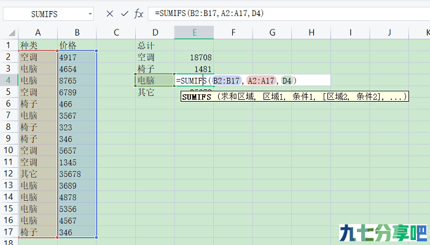
Task: Click cell B13 value 3689
Action: pos(77,185)
